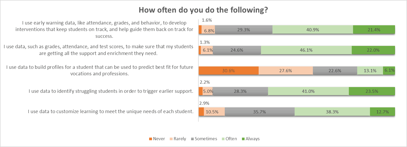Select the 40.9% Often bar segment
This screenshot has width=407, height=147.
coord(313,30)
